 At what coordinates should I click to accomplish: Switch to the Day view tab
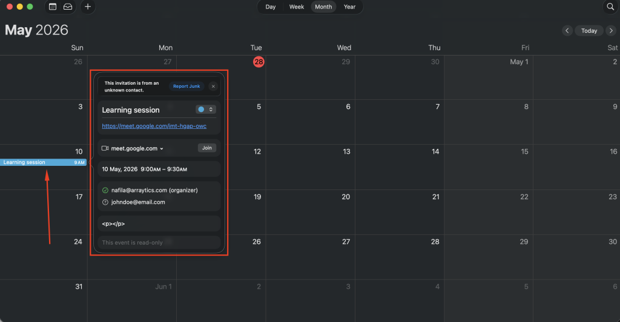271,7
